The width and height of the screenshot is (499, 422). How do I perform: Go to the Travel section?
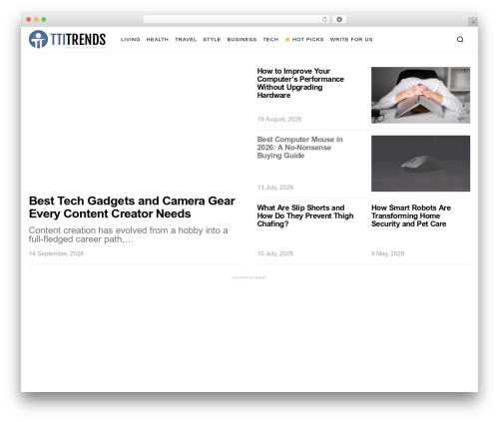click(186, 39)
